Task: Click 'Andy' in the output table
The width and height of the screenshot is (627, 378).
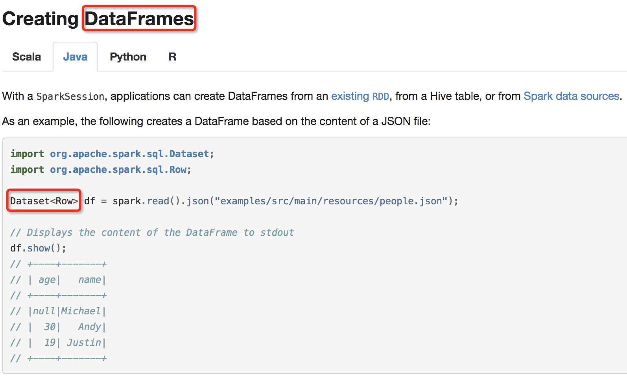Action: tap(89, 327)
